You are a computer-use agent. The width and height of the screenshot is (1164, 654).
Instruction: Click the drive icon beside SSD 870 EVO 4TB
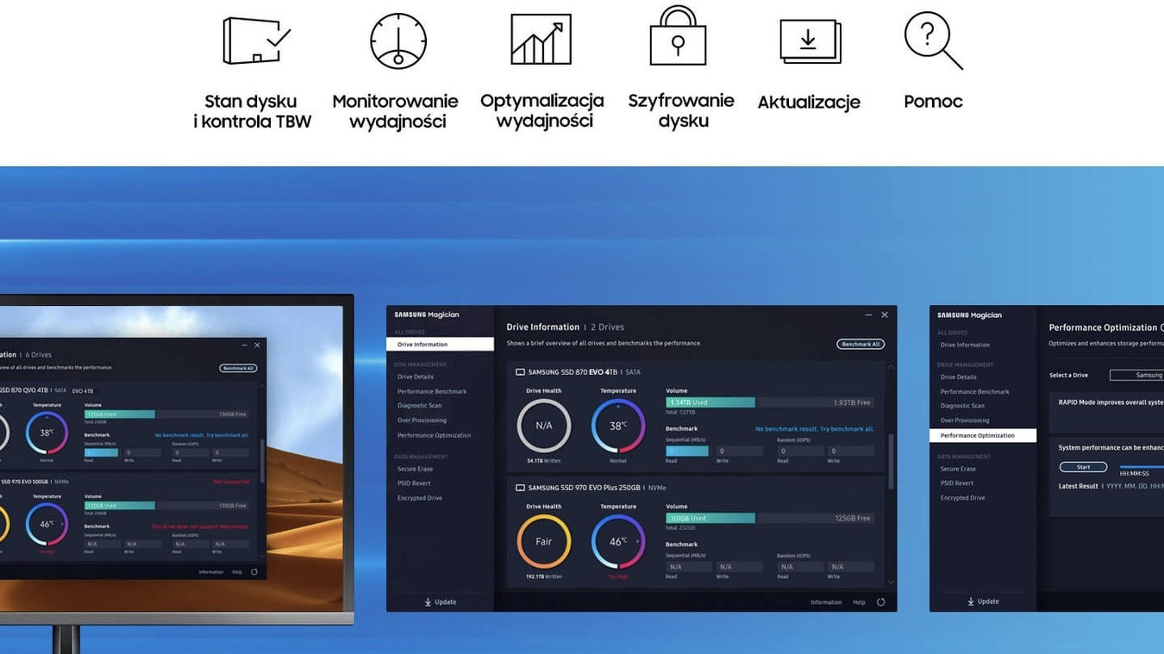tap(520, 372)
